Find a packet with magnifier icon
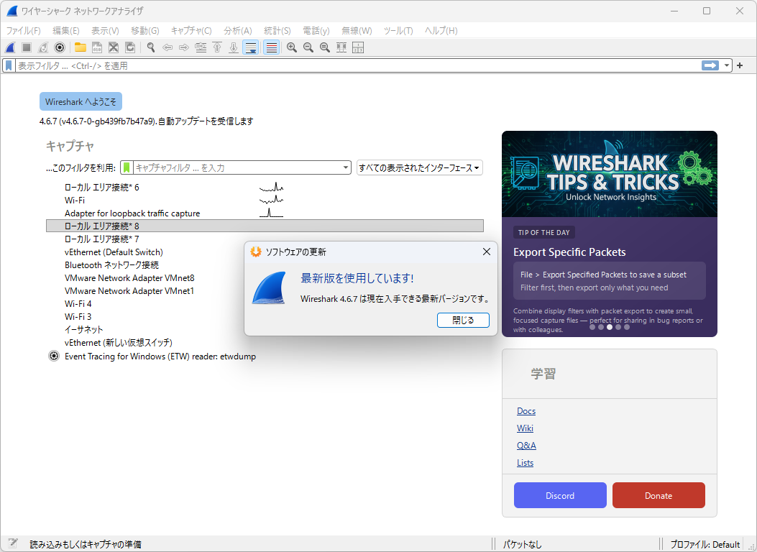This screenshot has height=552, width=757. tap(151, 47)
